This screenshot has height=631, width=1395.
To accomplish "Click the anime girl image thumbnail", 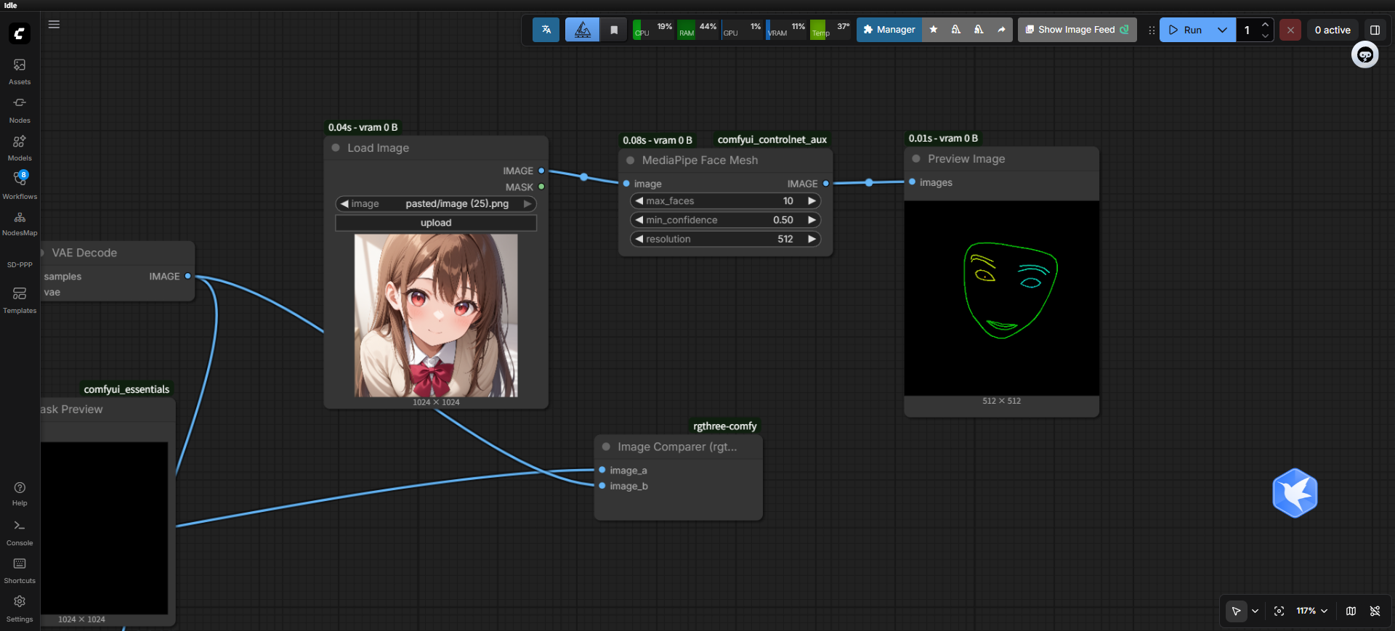I will pyautogui.click(x=436, y=315).
